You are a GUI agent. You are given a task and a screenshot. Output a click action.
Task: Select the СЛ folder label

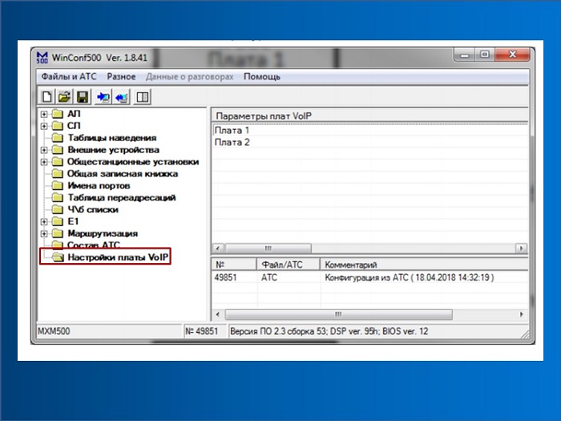[x=74, y=126]
